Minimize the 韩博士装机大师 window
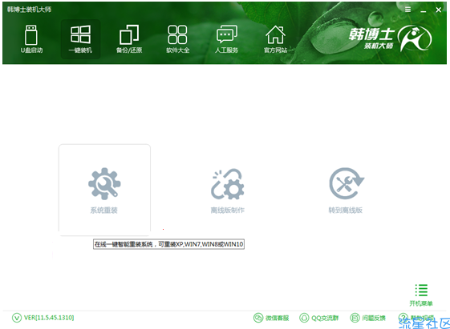450x329 pixels. (x=424, y=10)
